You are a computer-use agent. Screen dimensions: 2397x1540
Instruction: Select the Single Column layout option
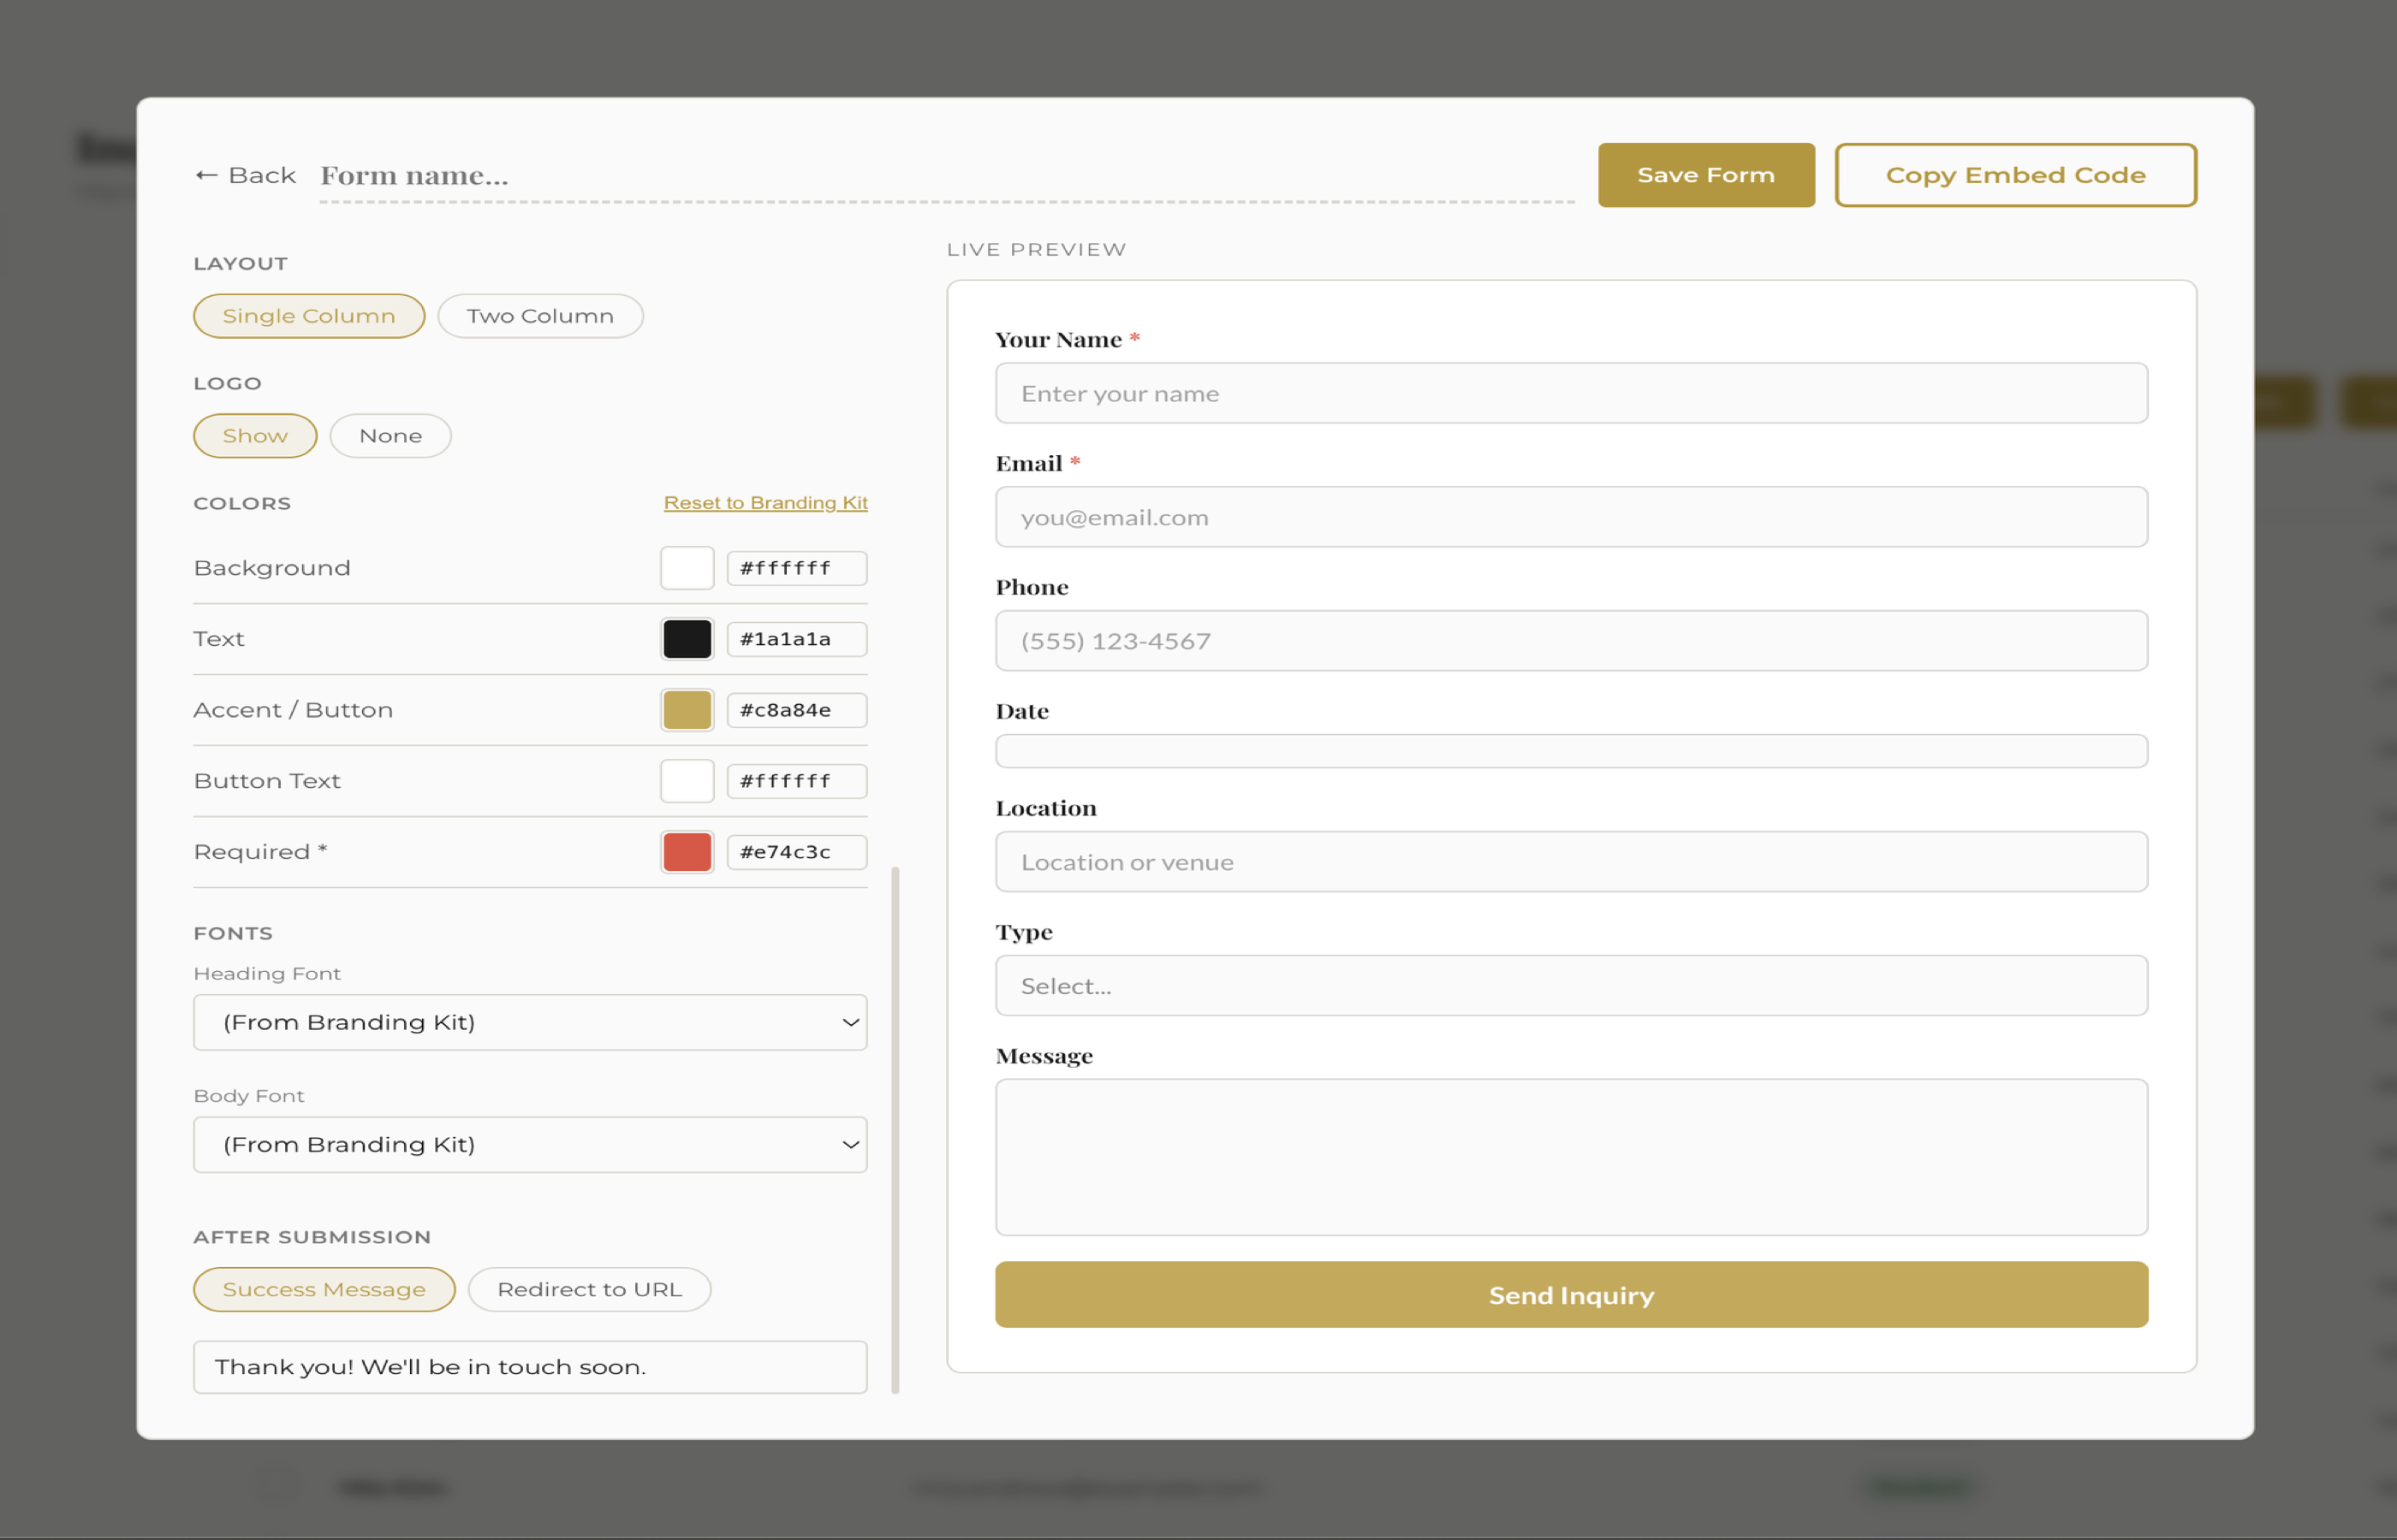[x=308, y=315]
